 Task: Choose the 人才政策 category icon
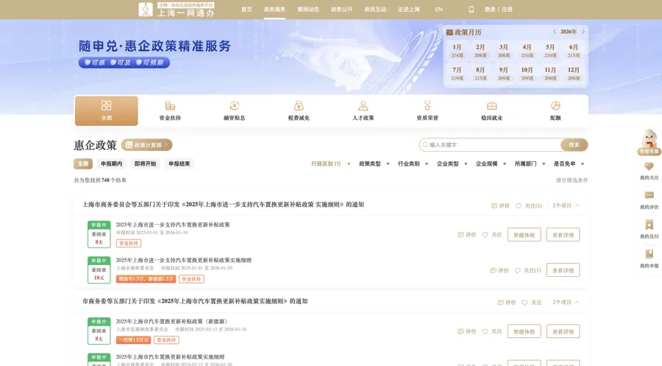click(363, 106)
